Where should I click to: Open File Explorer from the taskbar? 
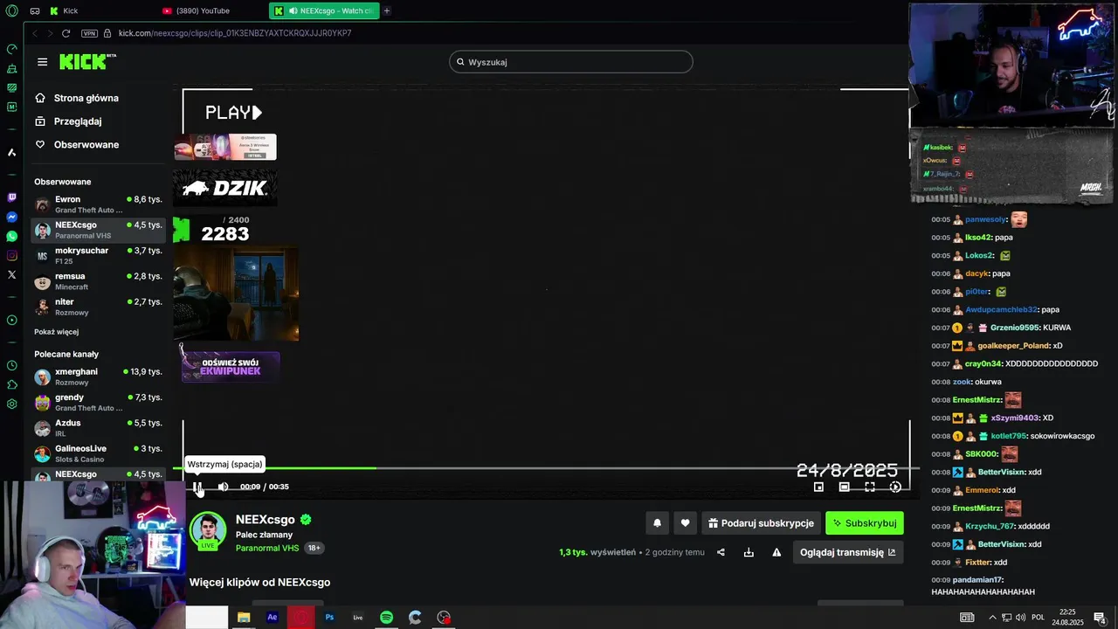pos(244,617)
